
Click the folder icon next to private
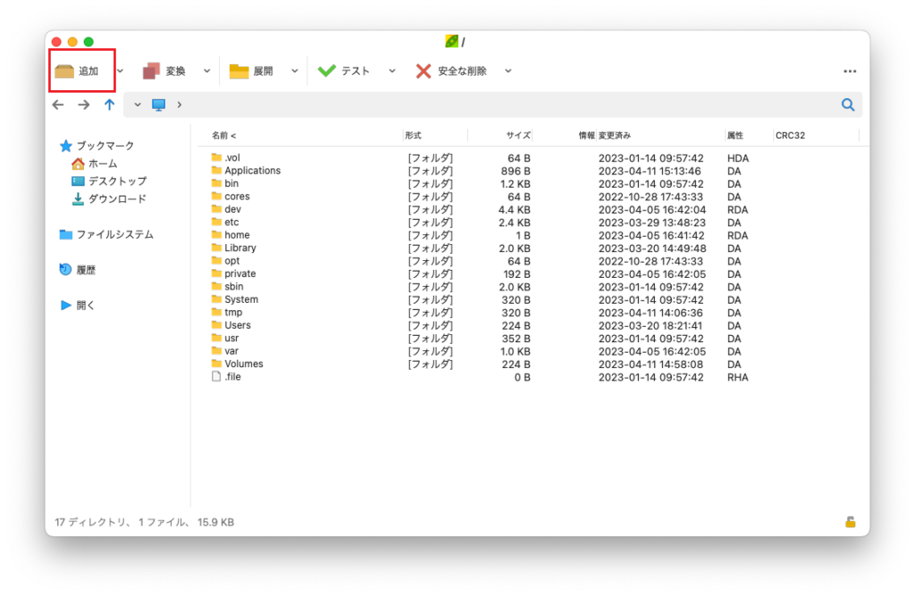pos(216,273)
